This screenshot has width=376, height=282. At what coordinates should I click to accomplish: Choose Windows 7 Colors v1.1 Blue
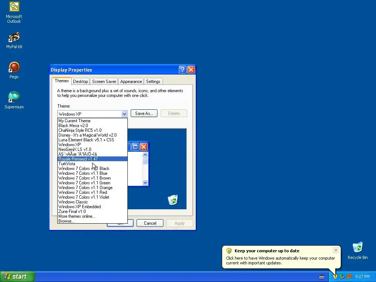coord(92,173)
